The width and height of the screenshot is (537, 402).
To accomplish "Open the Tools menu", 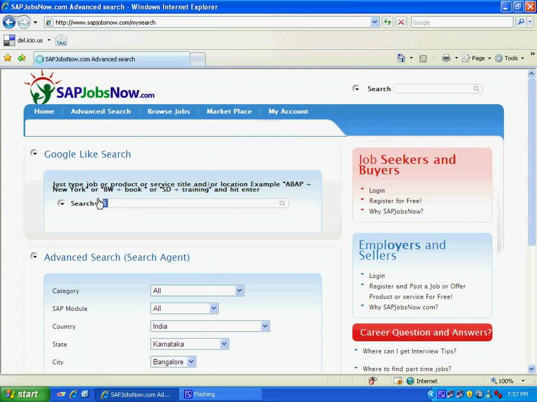I will tap(510, 58).
